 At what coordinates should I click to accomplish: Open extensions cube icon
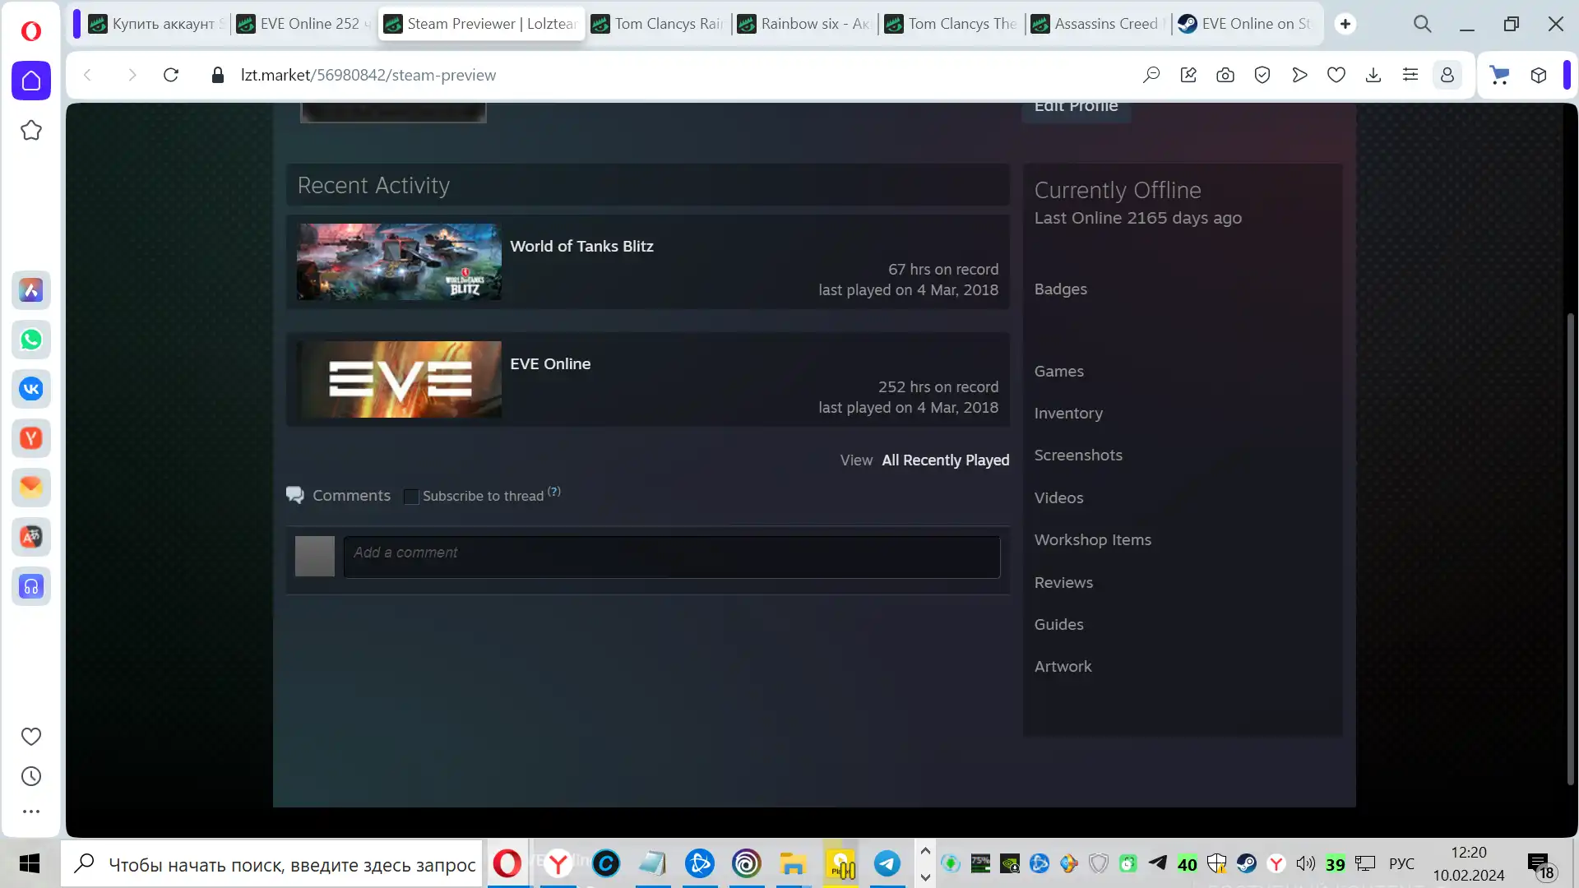click(x=1539, y=75)
